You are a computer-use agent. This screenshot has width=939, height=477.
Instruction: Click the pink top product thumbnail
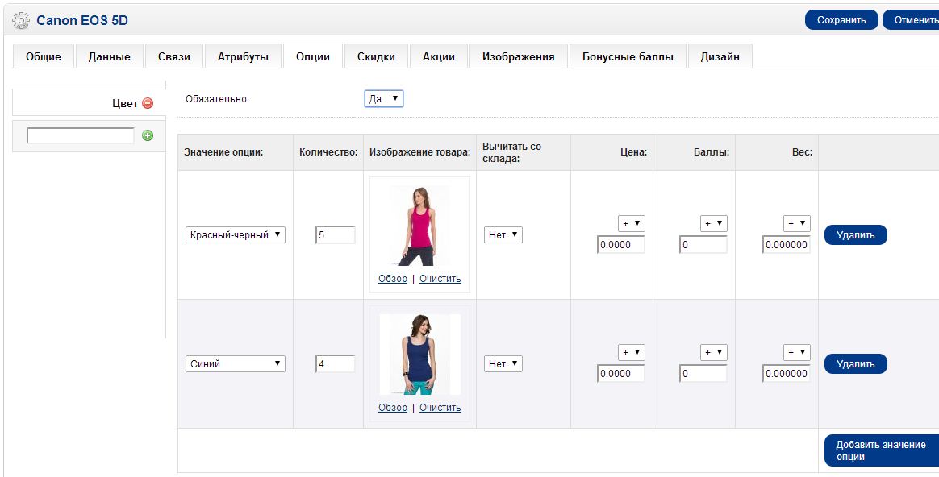coord(419,226)
